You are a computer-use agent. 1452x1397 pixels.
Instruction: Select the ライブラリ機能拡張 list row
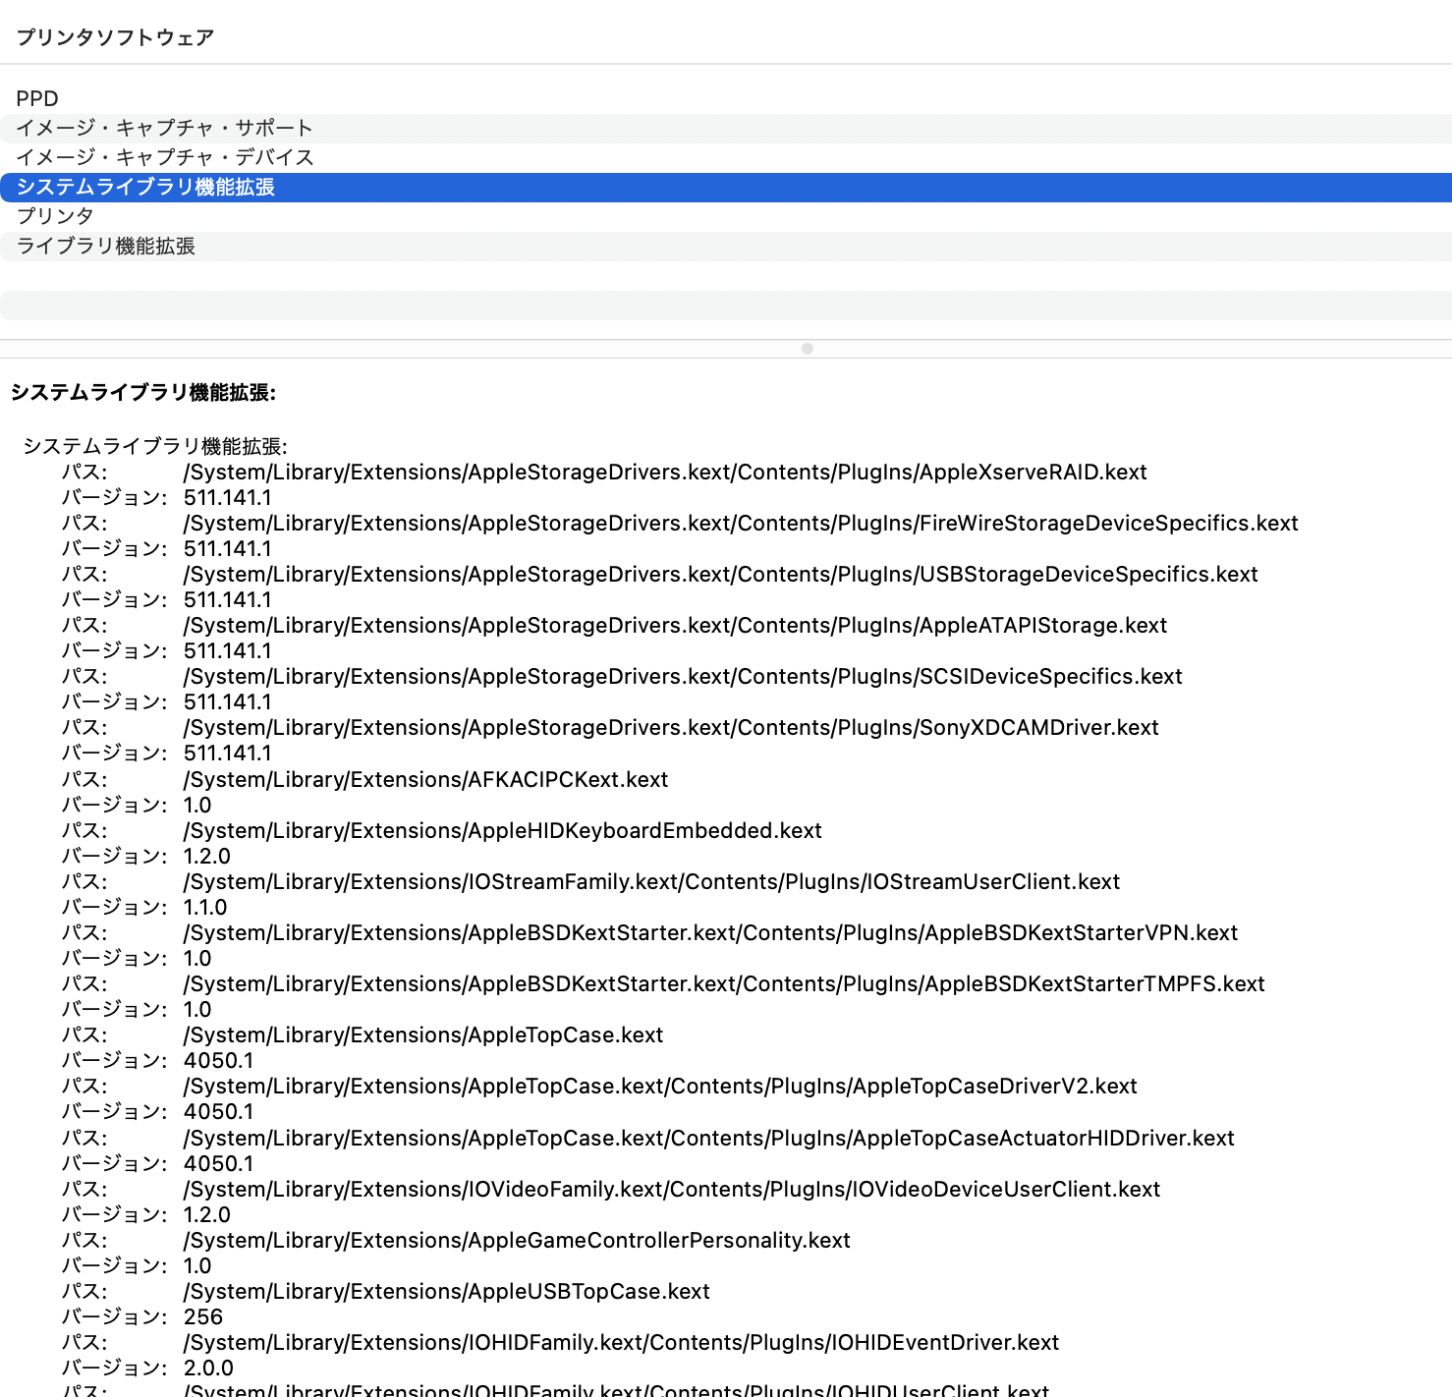click(726, 247)
